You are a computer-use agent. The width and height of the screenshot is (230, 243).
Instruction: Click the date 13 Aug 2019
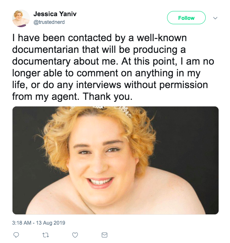click(x=51, y=223)
